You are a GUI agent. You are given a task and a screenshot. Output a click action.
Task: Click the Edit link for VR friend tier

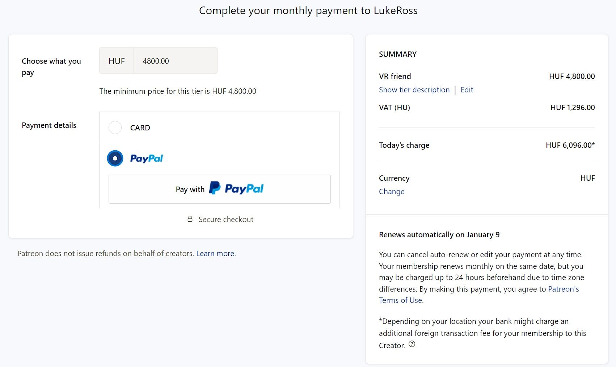click(x=467, y=90)
